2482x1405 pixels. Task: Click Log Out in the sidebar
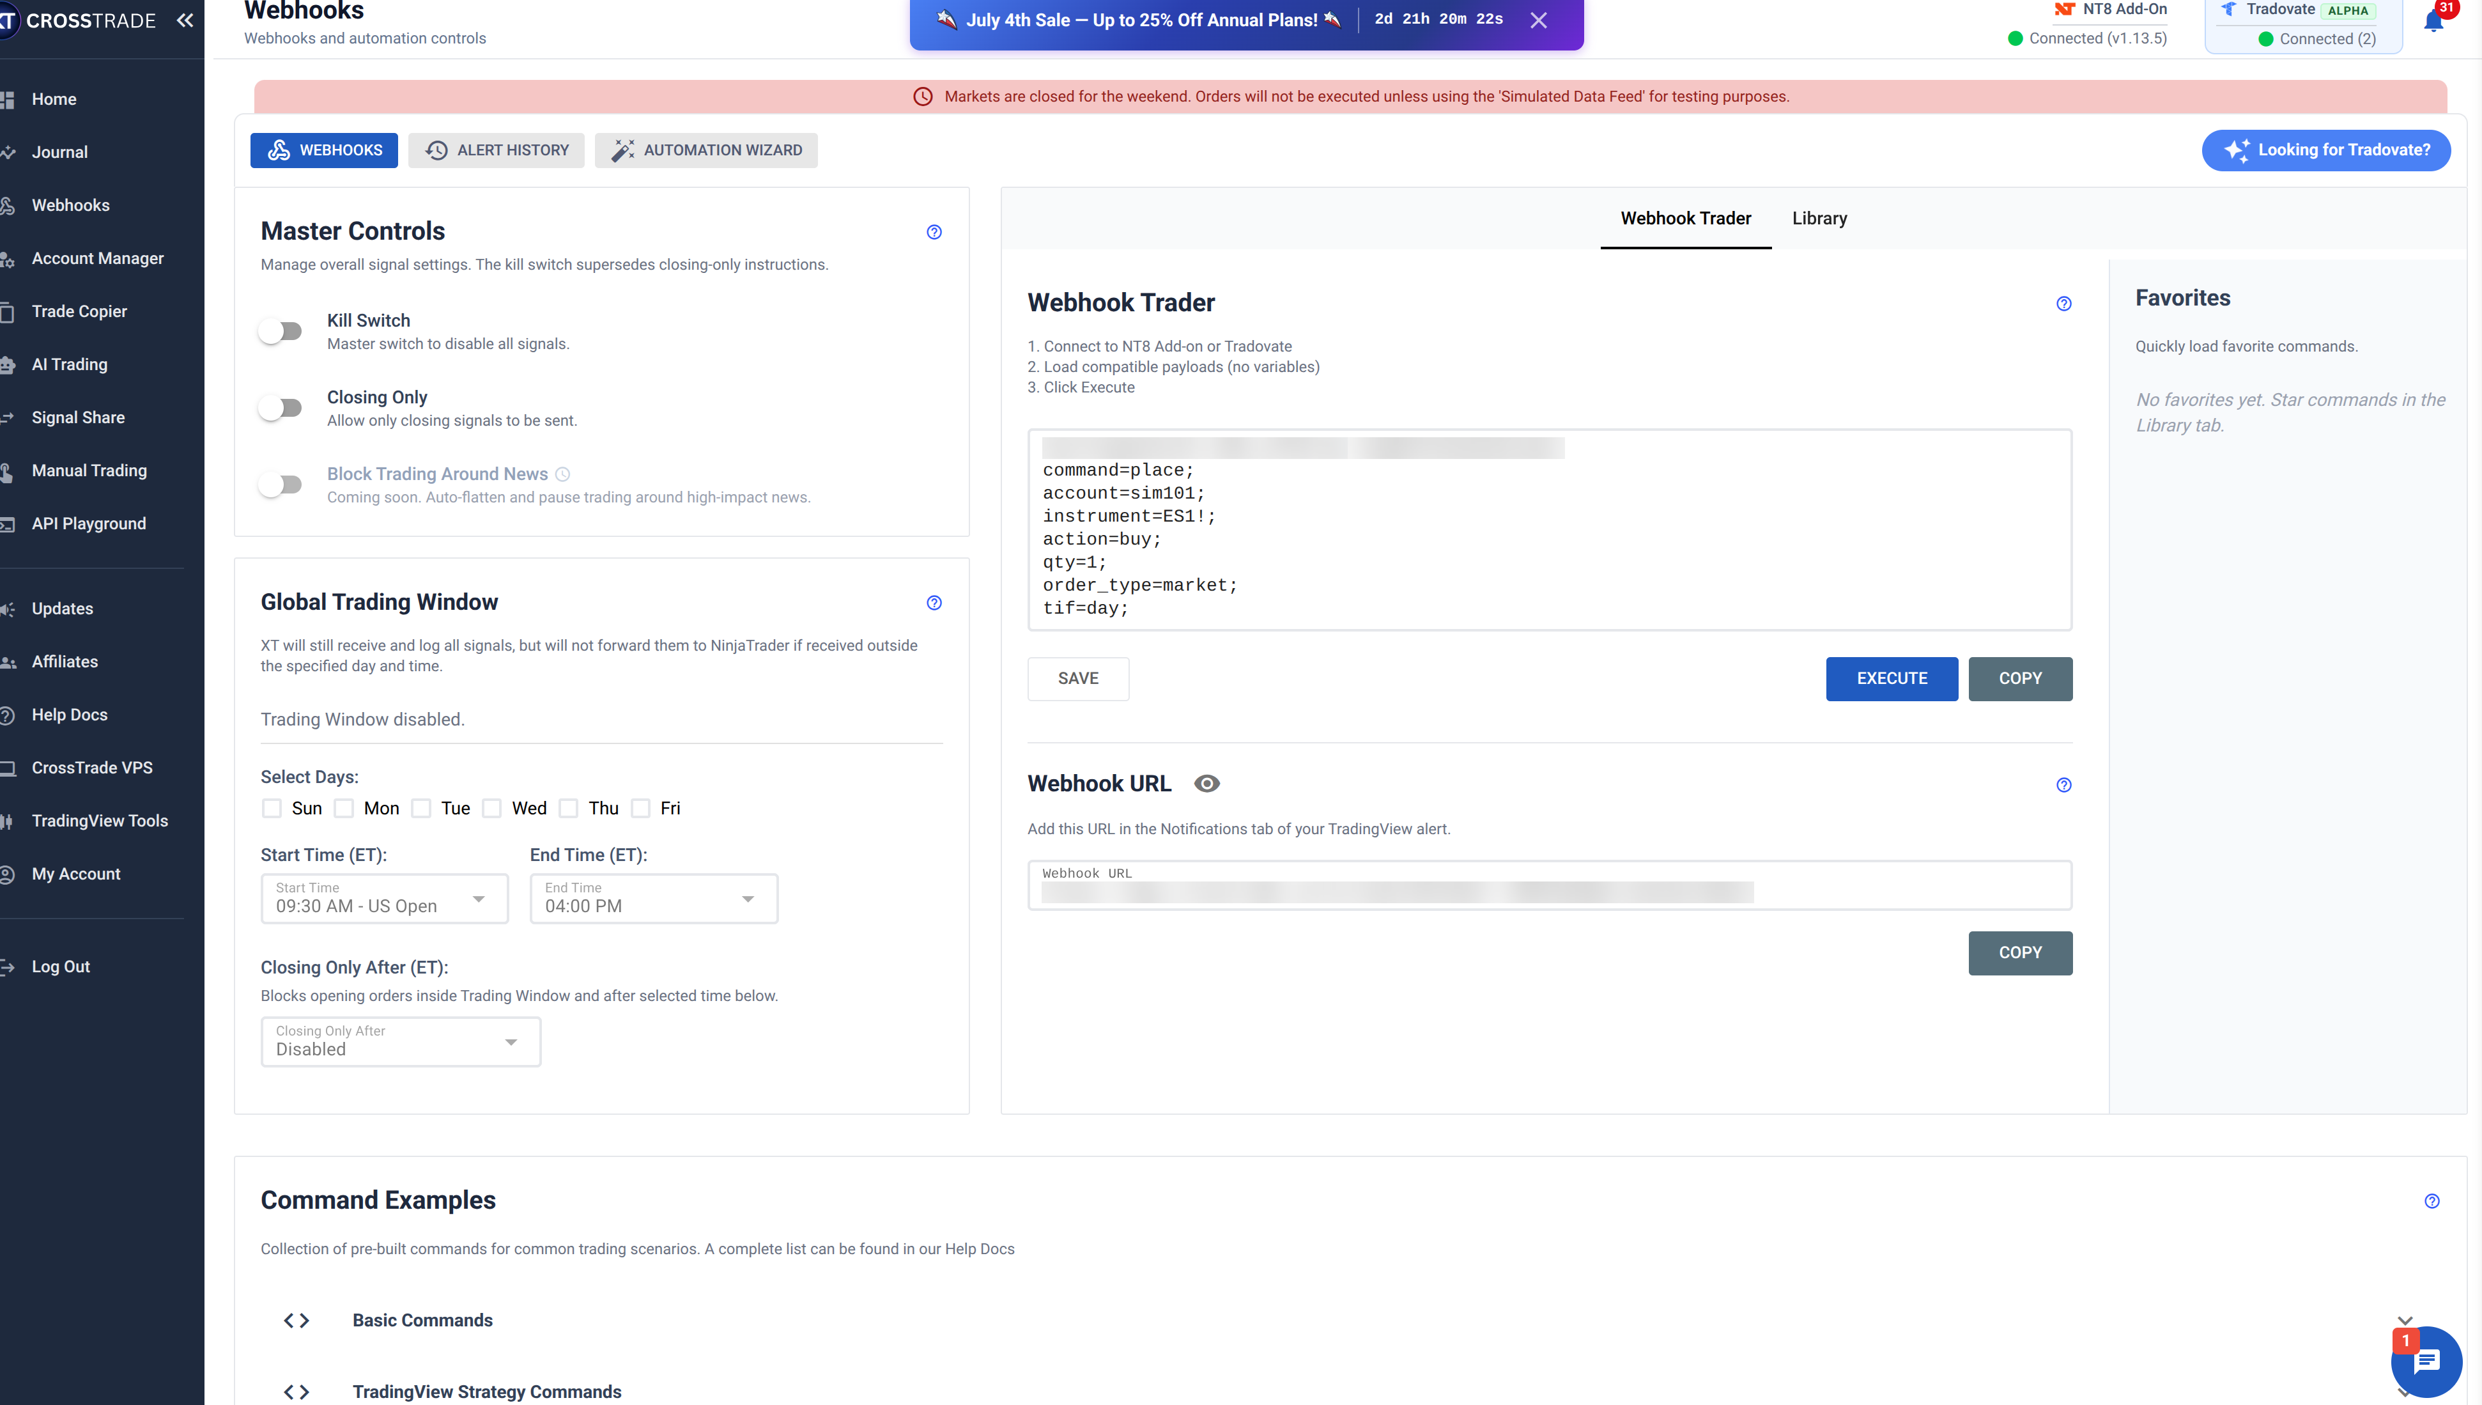(x=61, y=967)
